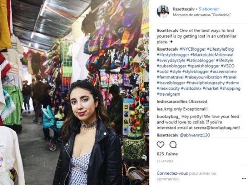Open the @abhyemtz120 mention
Image resolution: width=248 pixels, height=185 pixels.
pyautogui.click(x=195, y=135)
